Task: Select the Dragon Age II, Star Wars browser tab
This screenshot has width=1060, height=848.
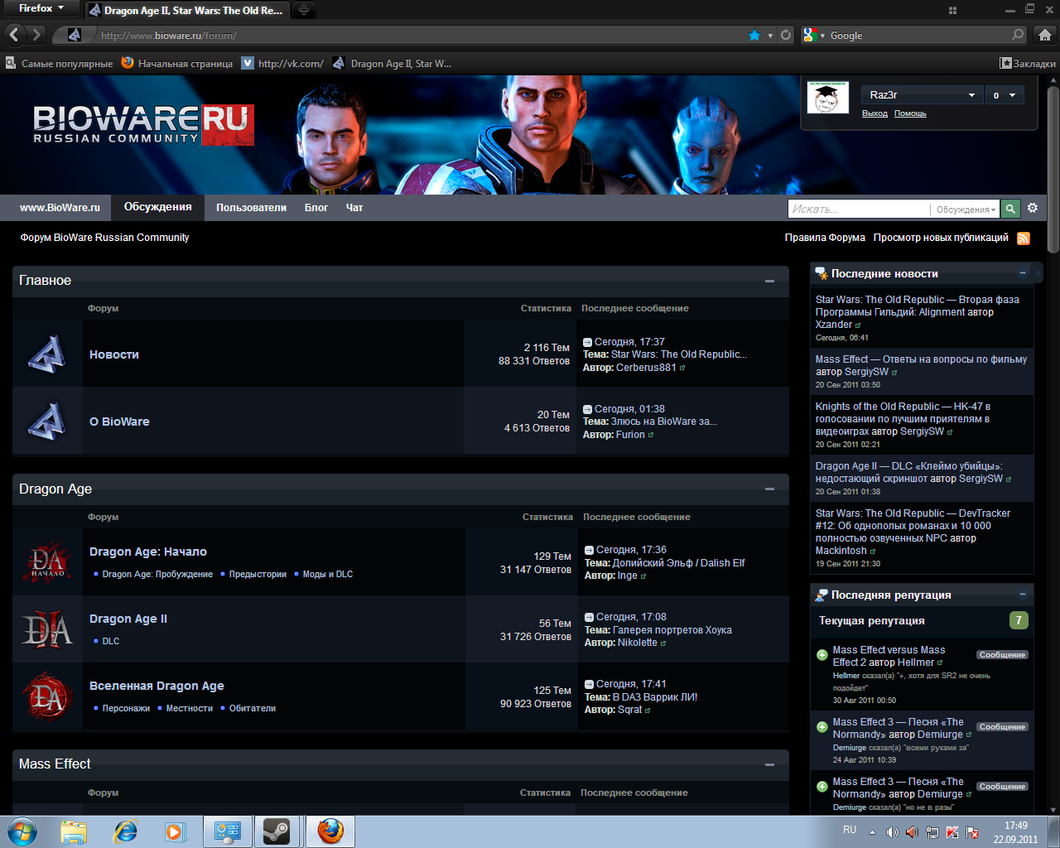Action: pos(186,11)
